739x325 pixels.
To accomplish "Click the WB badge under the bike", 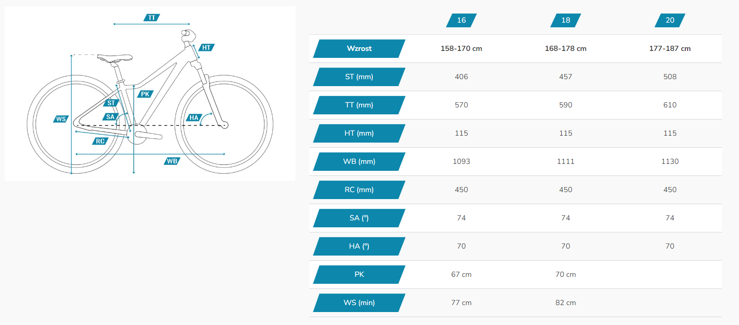I will [172, 161].
